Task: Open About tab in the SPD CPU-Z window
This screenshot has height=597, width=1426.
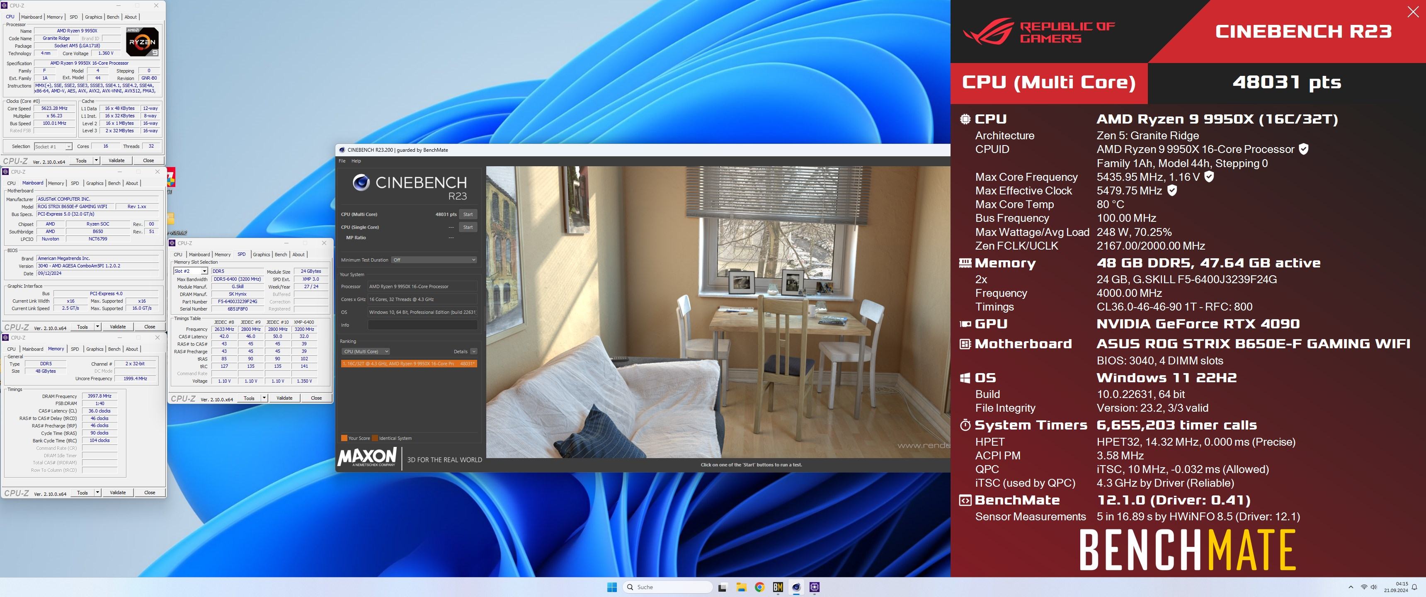Action: 298,255
